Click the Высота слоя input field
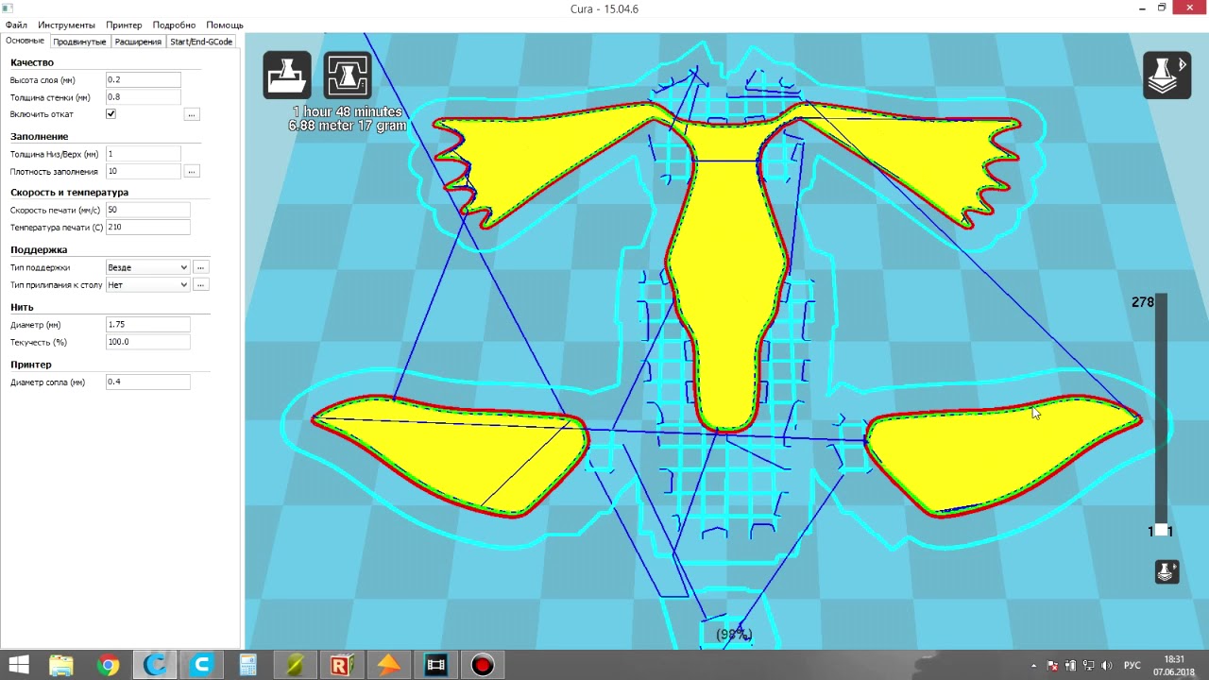 [143, 80]
